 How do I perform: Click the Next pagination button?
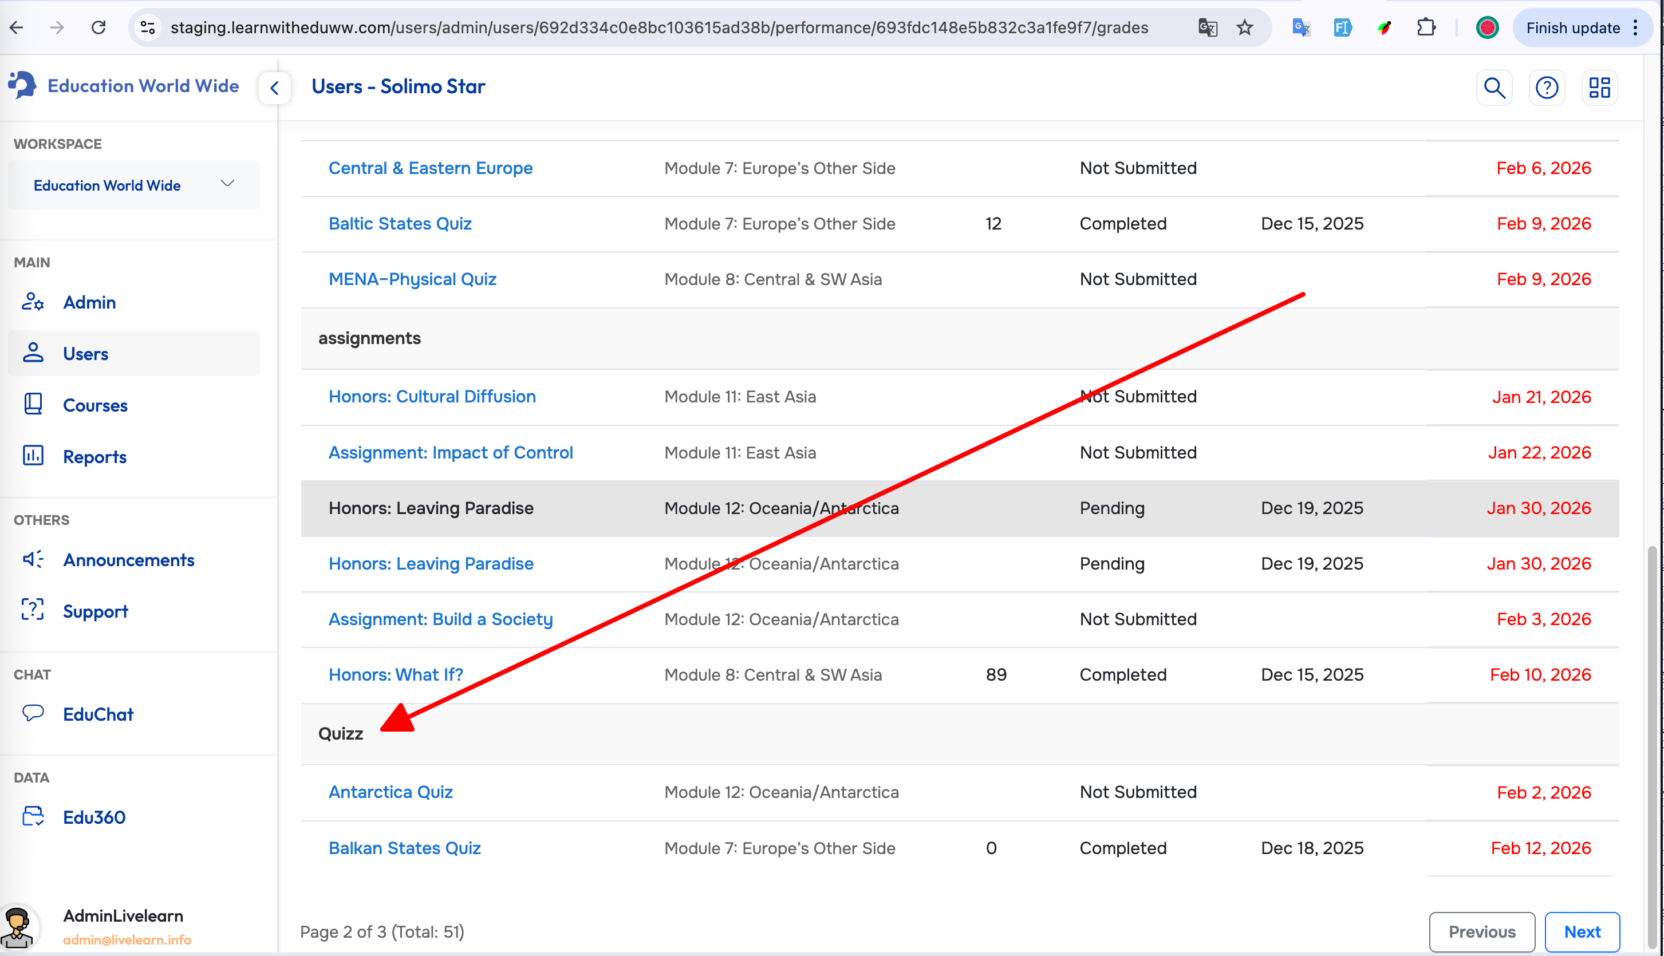[x=1582, y=931]
